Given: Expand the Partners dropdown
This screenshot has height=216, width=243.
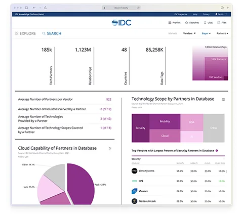Looking at the screenshot, I should click(x=222, y=33).
